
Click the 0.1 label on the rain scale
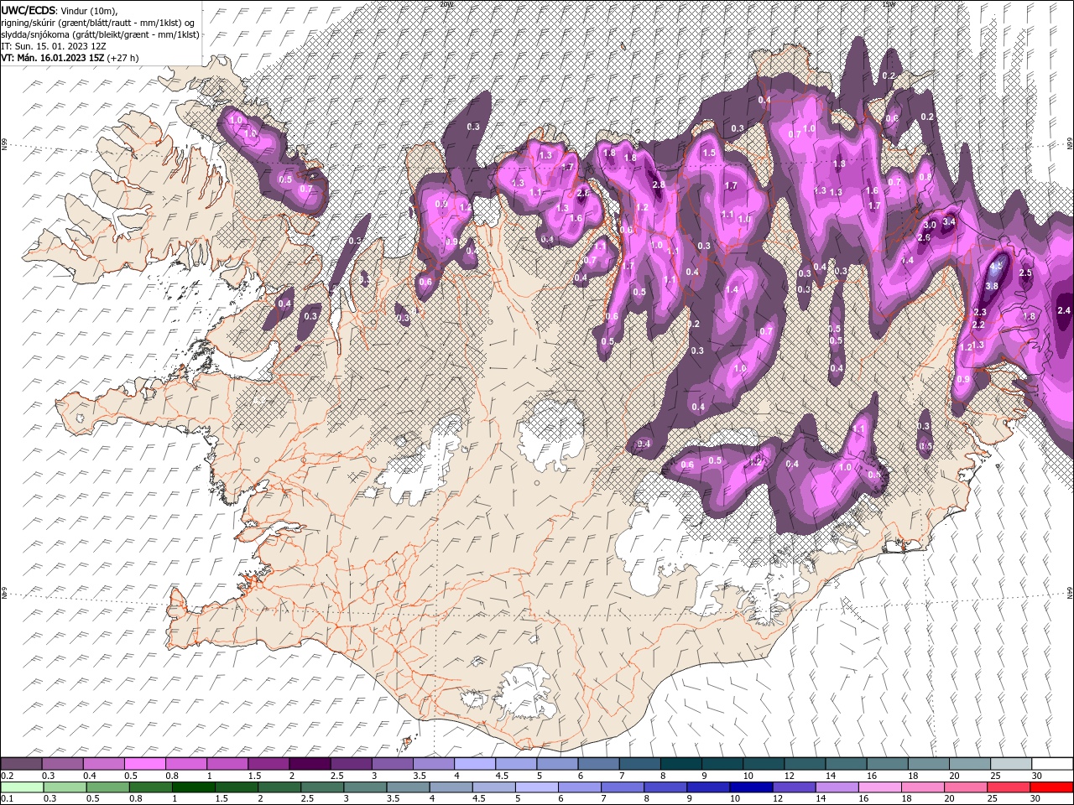[x=8, y=799]
